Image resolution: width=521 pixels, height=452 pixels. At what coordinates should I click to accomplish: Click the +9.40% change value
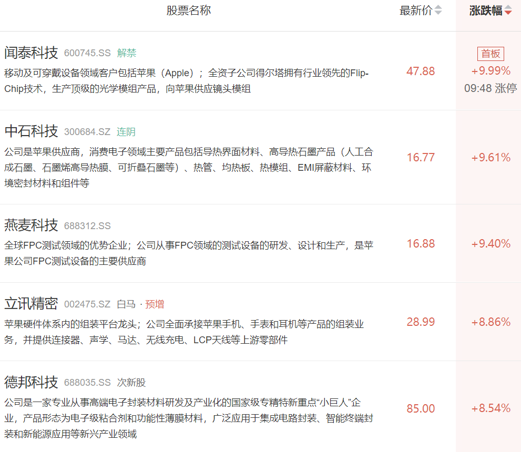491,244
